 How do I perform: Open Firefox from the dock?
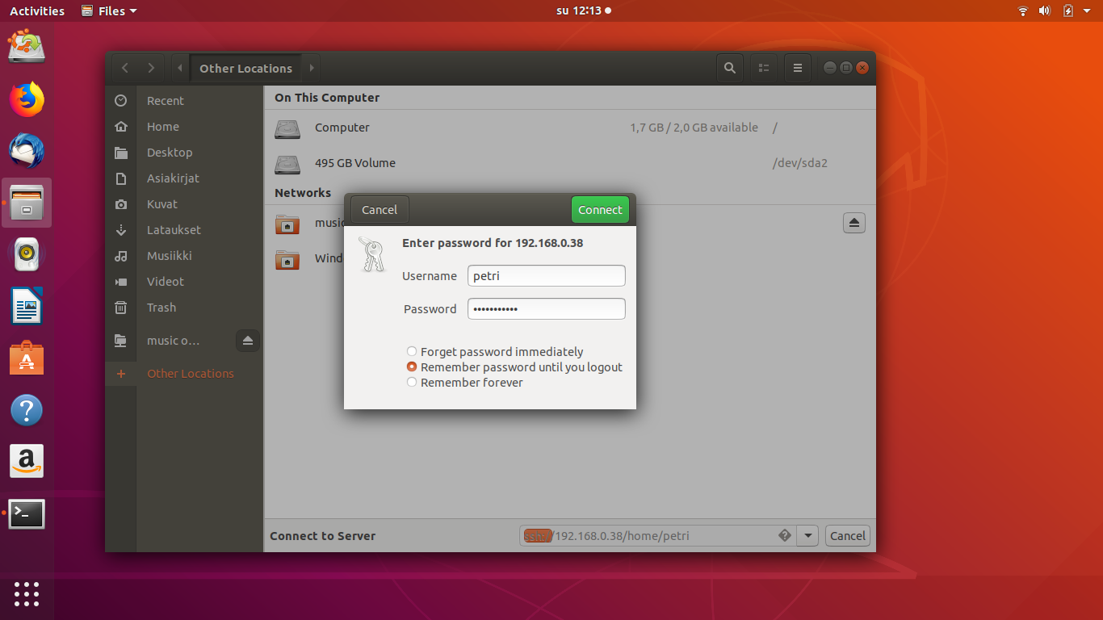click(27, 99)
